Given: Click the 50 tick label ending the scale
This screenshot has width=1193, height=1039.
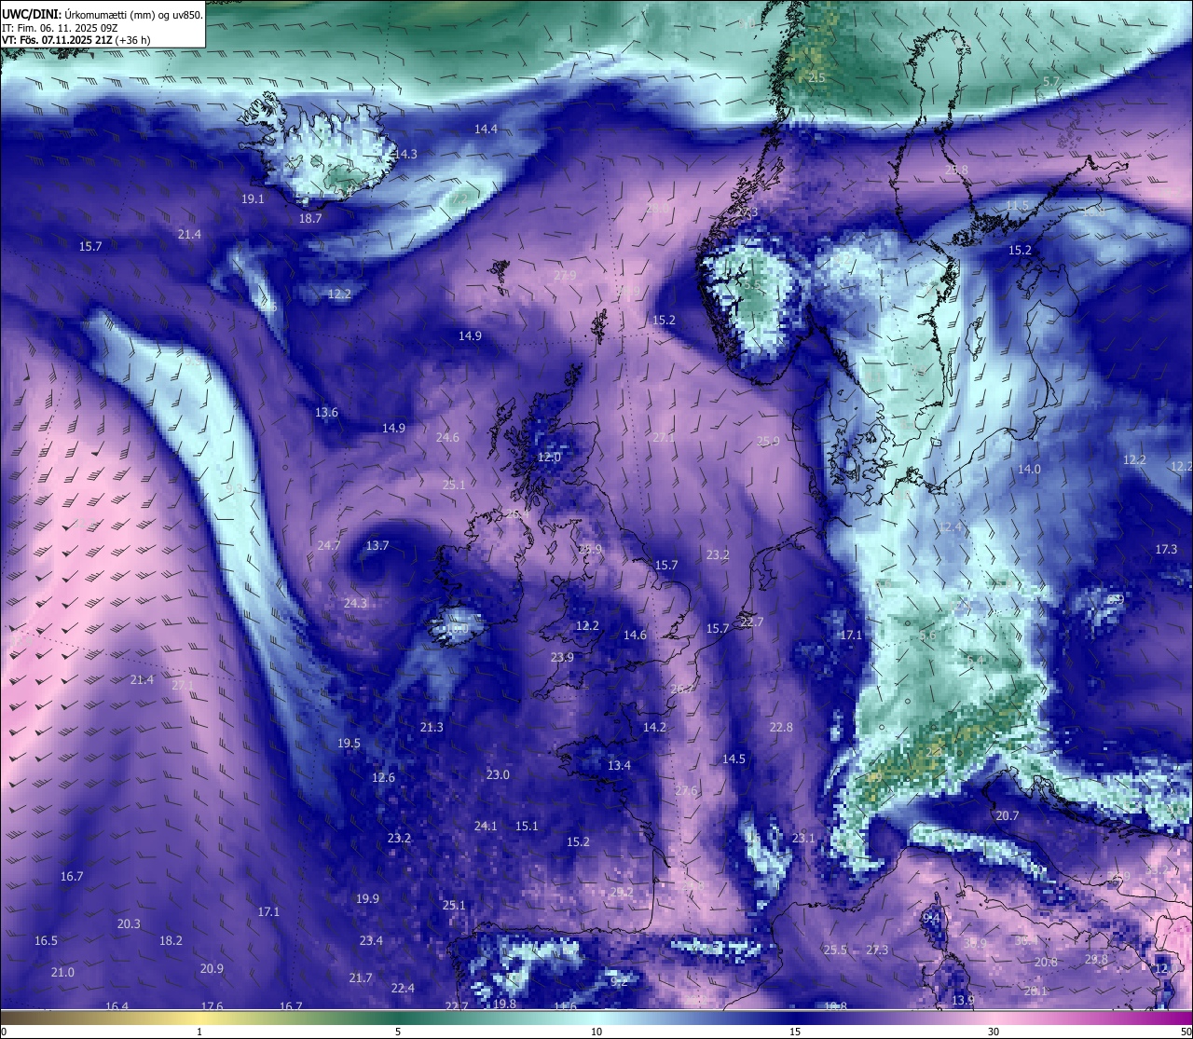Looking at the screenshot, I should tap(1186, 1032).
